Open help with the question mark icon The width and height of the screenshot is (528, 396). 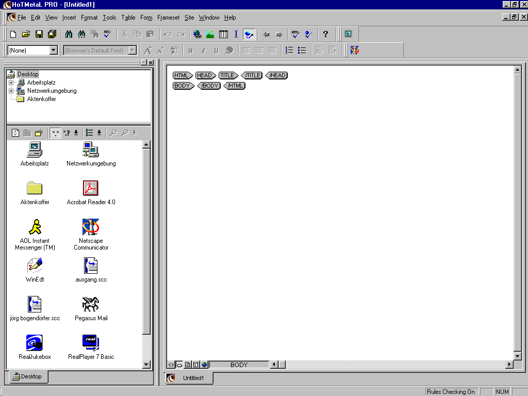point(325,34)
